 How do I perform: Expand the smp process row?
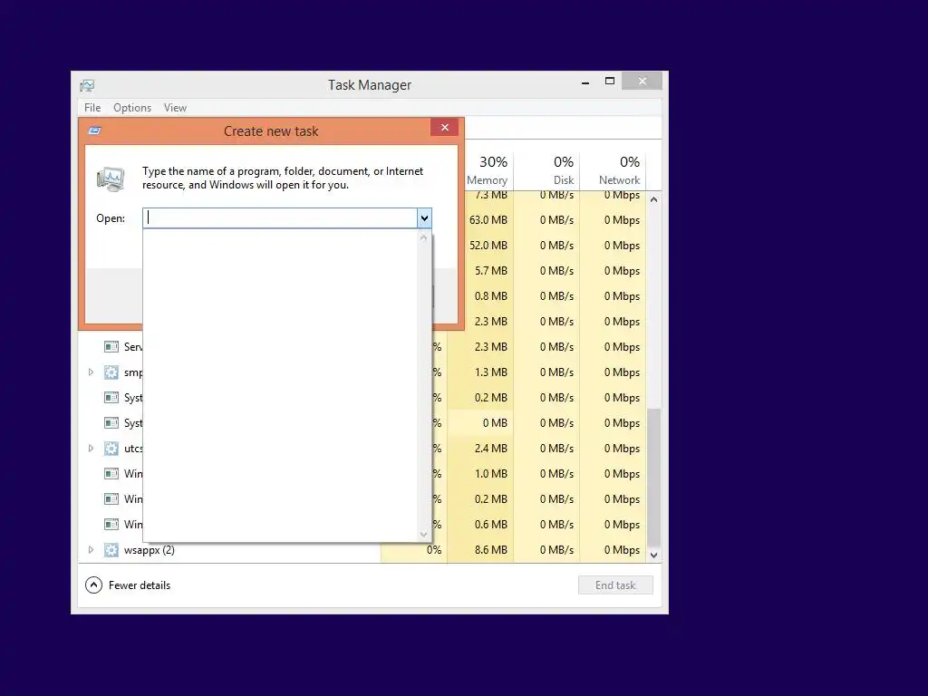[91, 372]
